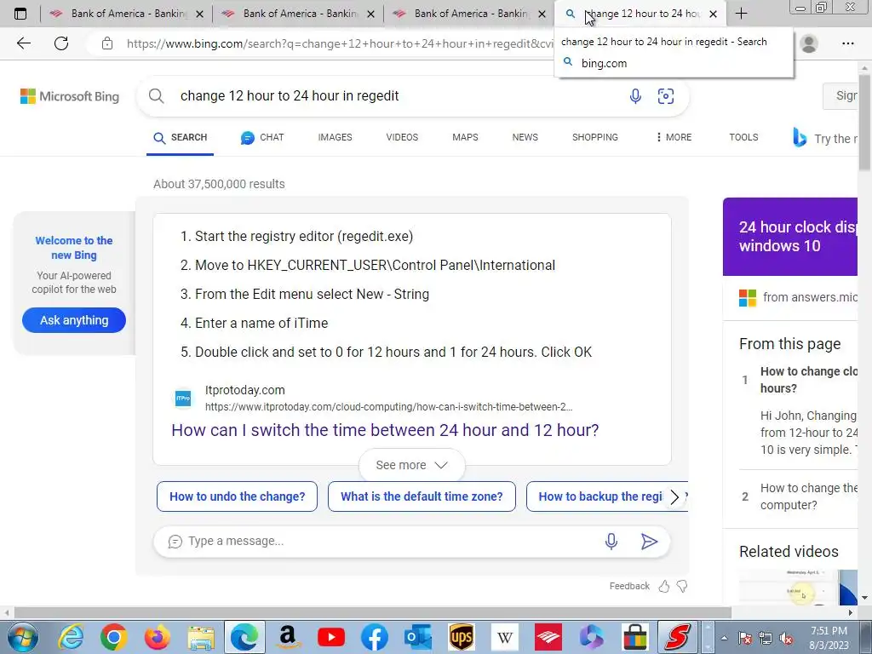Show next suggested questions arrow

tap(674, 496)
